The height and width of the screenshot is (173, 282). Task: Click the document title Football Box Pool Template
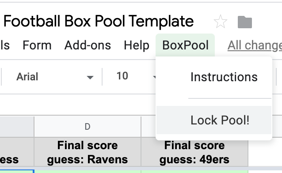(99, 21)
